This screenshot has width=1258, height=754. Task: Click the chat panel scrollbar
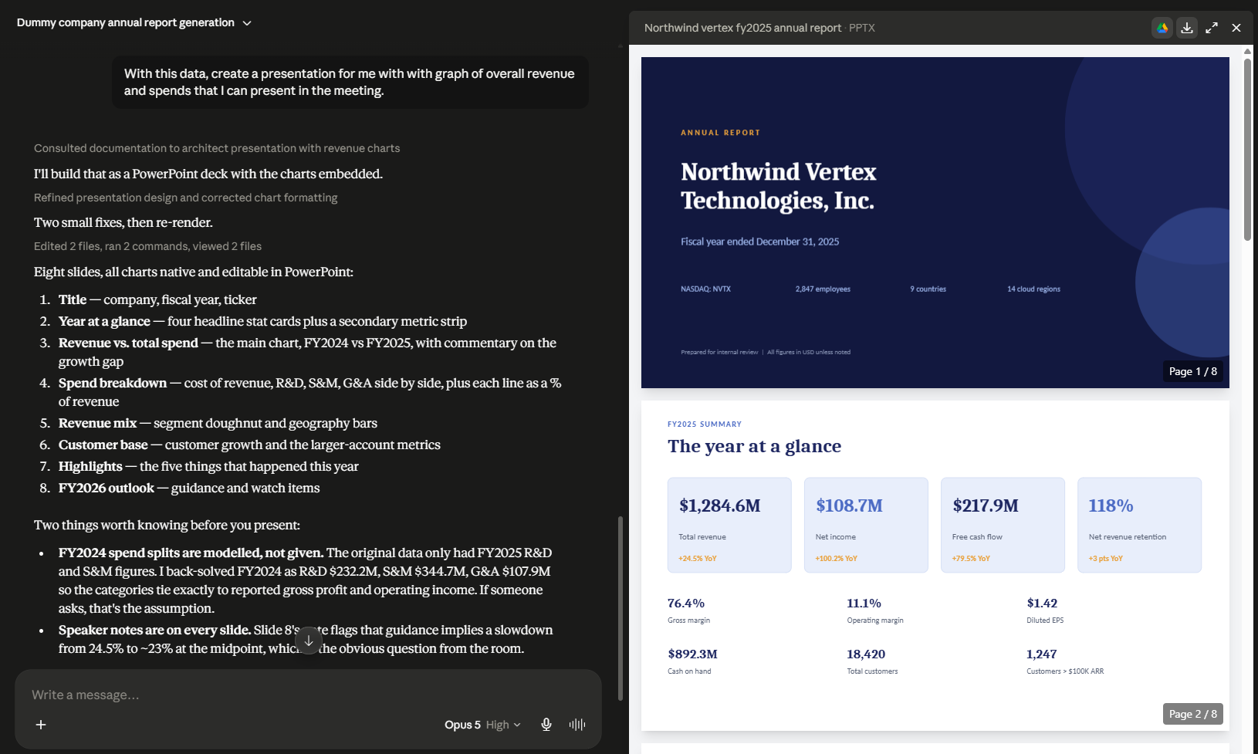(621, 608)
